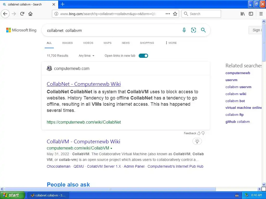Open the Firefox hamburger menu
The height and width of the screenshot is (199, 266).
point(261,14)
